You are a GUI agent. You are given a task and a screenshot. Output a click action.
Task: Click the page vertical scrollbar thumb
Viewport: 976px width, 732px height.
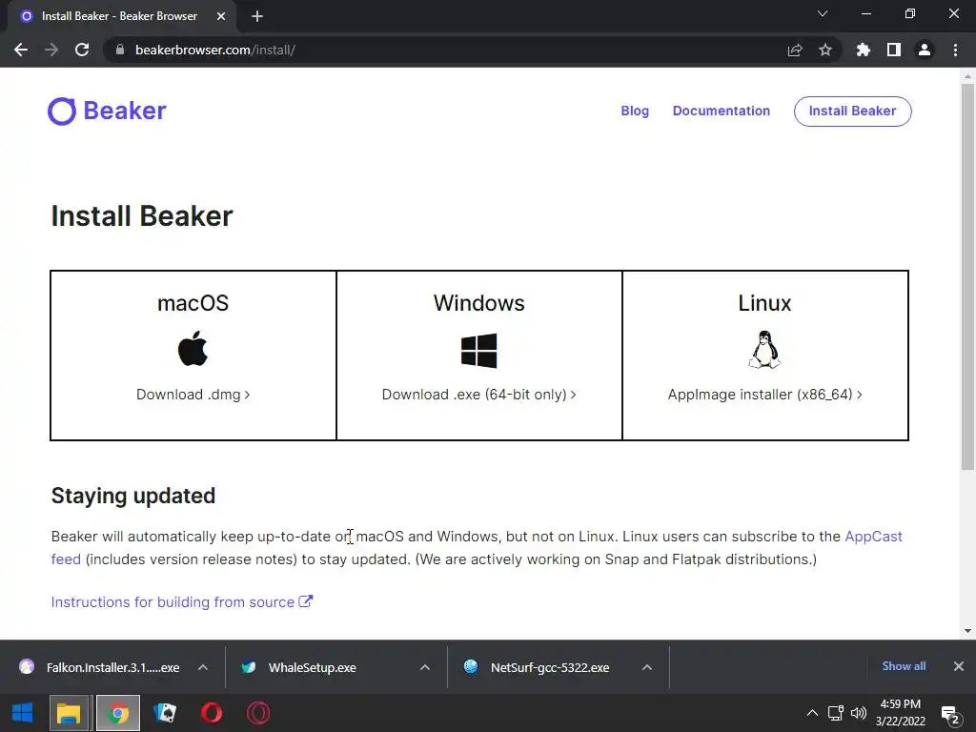click(x=967, y=276)
